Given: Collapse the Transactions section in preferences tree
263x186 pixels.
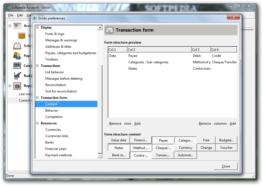Looking at the screenshot, I should [x=37, y=66].
